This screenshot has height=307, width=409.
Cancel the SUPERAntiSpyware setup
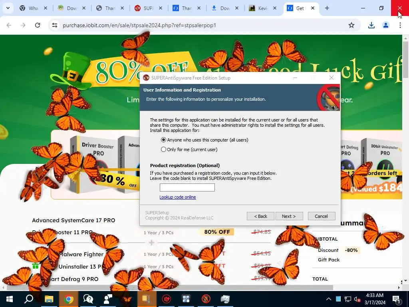tap(322, 216)
